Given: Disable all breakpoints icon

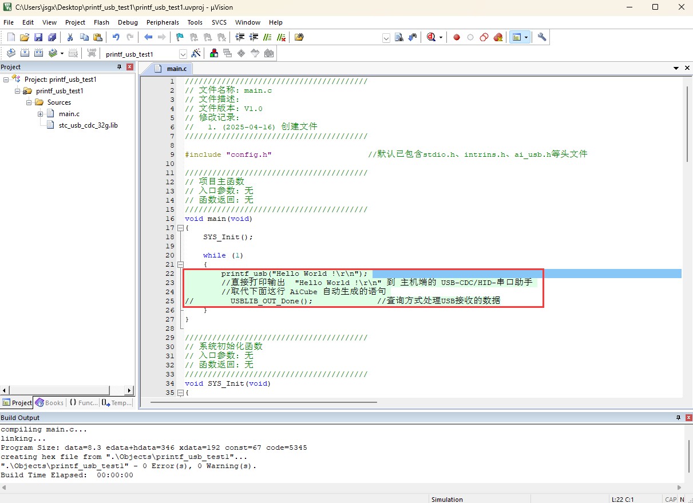Looking at the screenshot, I should 484,37.
